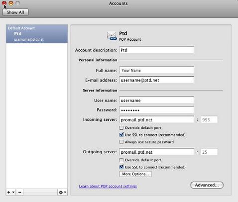Viewport: 238px width, 202px height.
Task: Click the Full name text field
Action: click(x=157, y=70)
